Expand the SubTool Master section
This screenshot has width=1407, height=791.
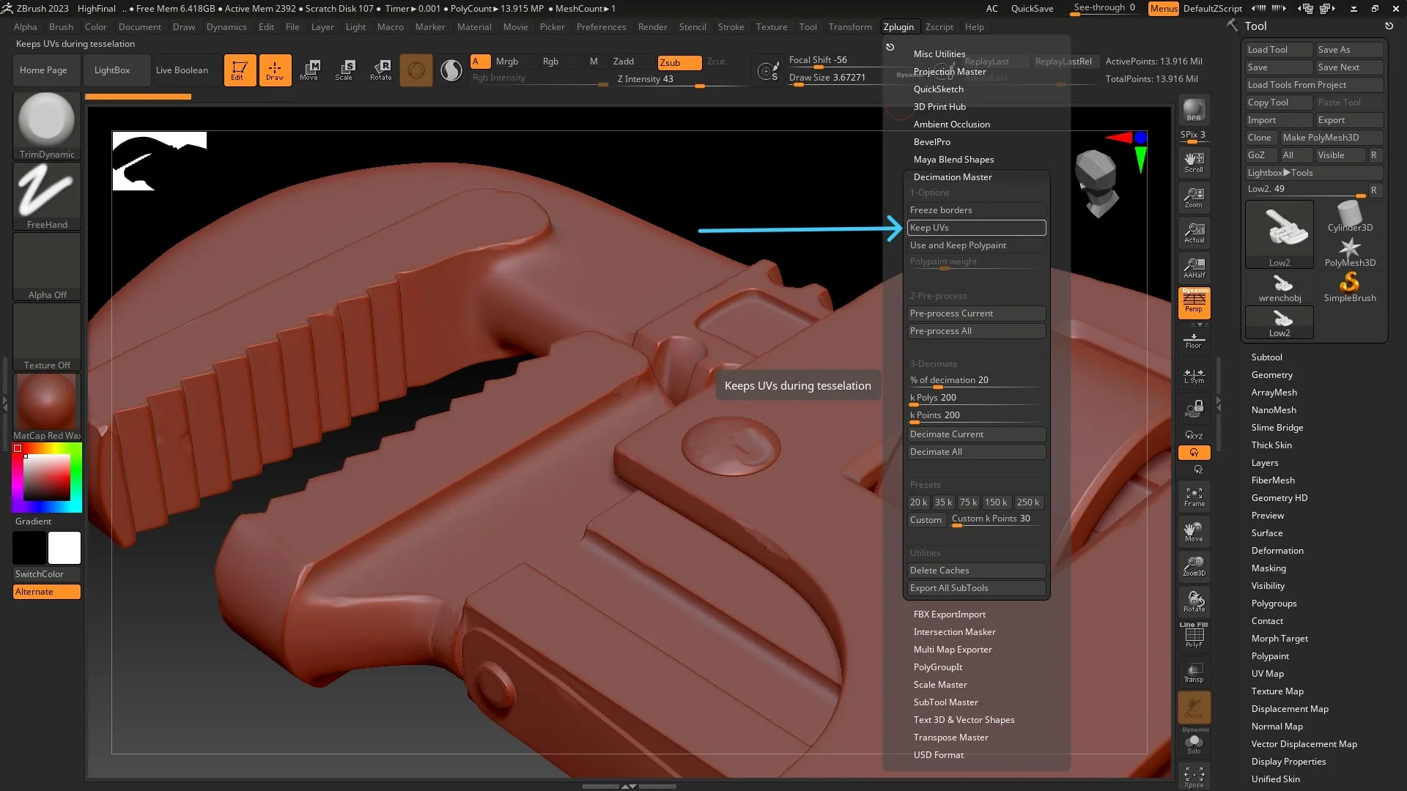(x=945, y=702)
